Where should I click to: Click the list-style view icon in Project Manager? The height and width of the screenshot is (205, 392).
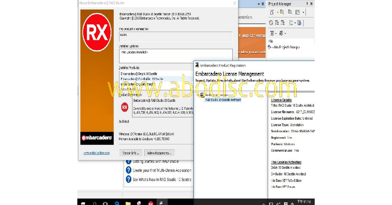[291, 23]
